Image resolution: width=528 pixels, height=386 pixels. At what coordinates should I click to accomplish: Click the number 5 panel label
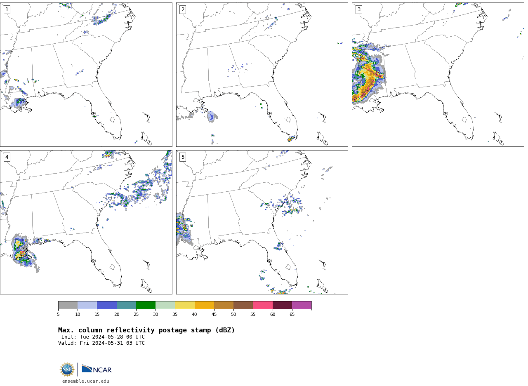183,157
